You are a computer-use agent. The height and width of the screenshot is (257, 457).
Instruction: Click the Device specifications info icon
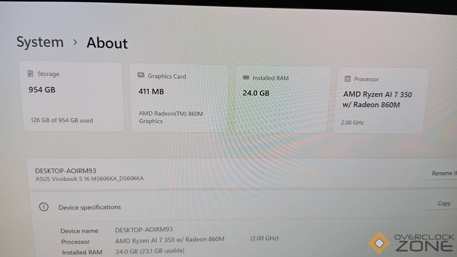(x=44, y=207)
